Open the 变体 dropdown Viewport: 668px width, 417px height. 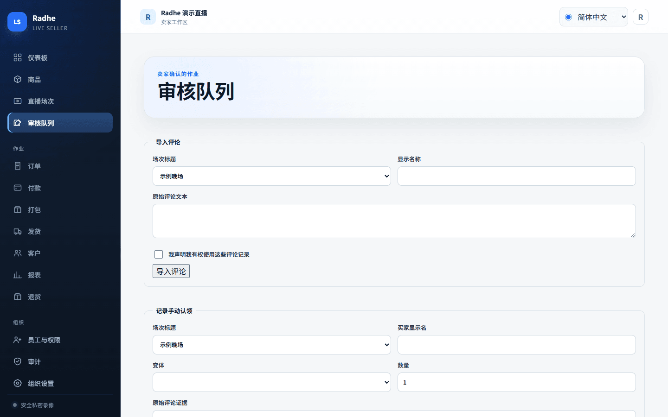click(x=272, y=382)
